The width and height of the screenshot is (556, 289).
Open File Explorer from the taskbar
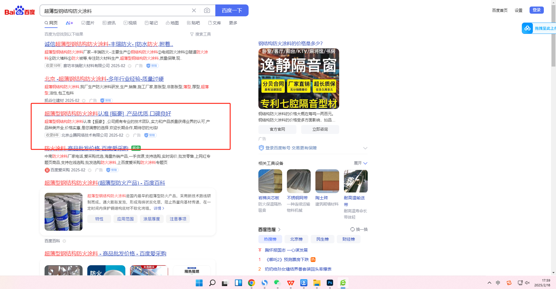tap(317, 283)
